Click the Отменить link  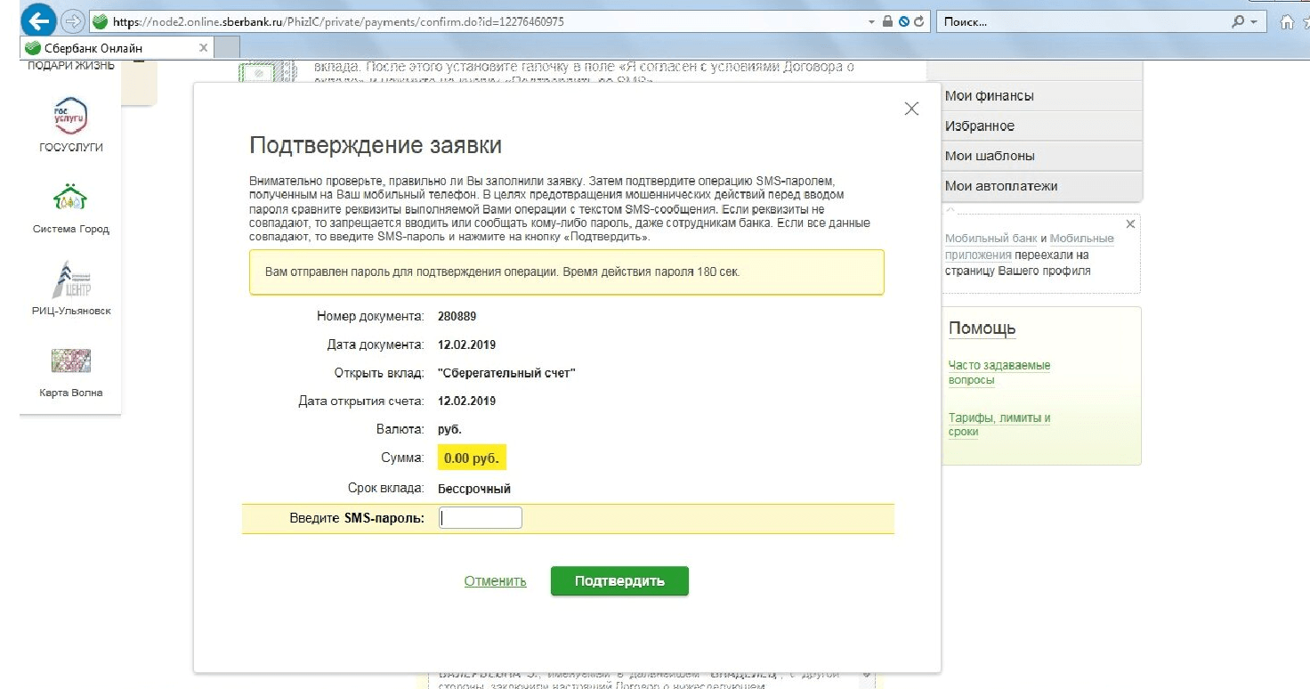[496, 581]
